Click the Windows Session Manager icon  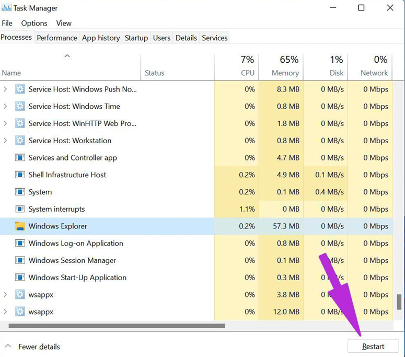tap(20, 260)
